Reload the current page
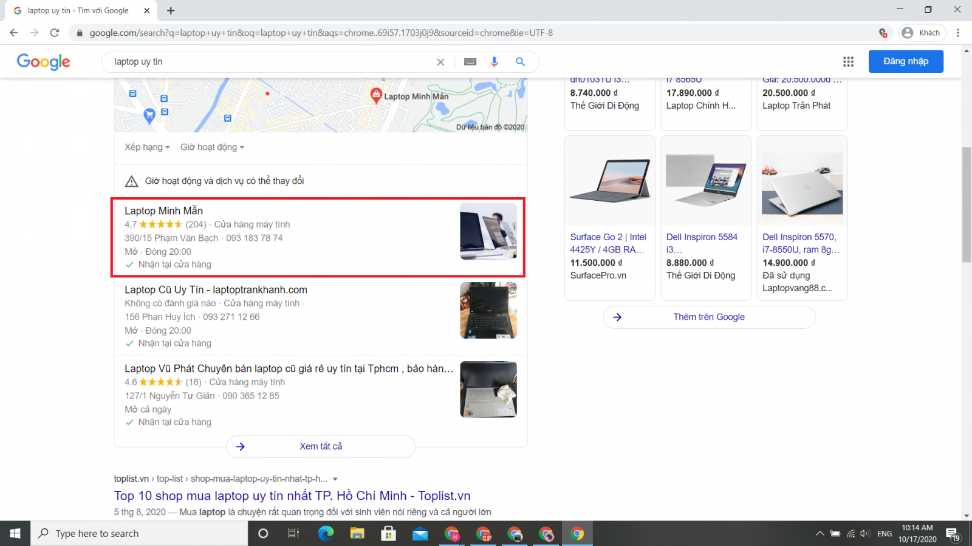Image resolution: width=972 pixels, height=546 pixels. [x=55, y=33]
